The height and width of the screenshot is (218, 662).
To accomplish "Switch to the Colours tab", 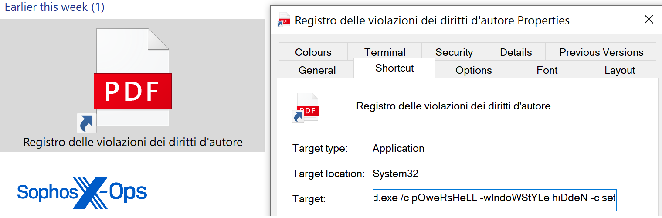I will tap(313, 52).
